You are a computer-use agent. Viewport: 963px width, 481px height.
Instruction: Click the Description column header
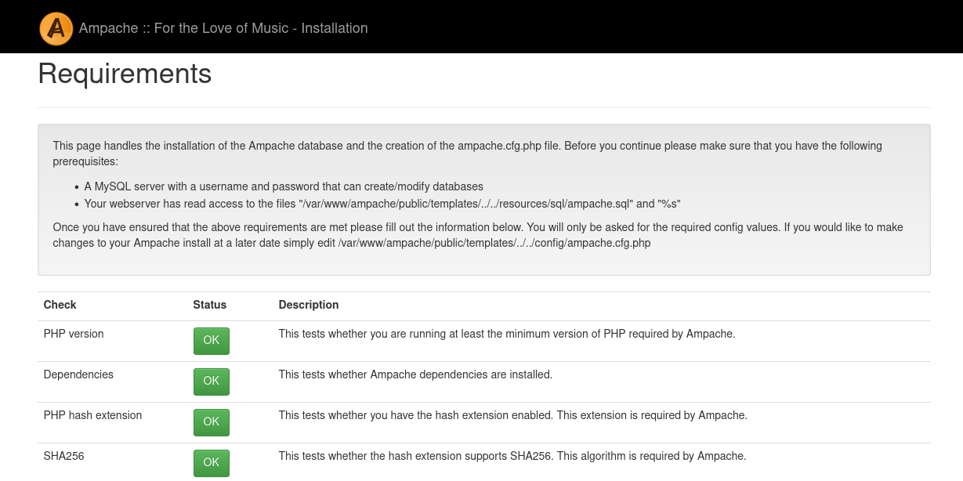(309, 305)
